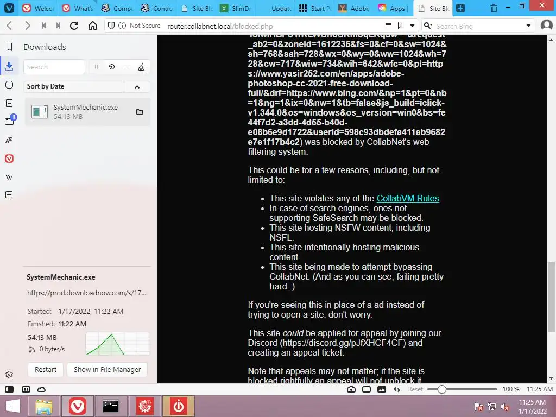Screen dimensions: 556x417
Task: Open the Vivaldi main menu icon
Action: tap(9, 8)
